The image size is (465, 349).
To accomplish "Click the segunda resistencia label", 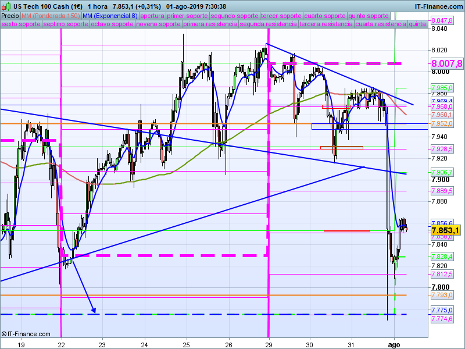I will (269, 24).
